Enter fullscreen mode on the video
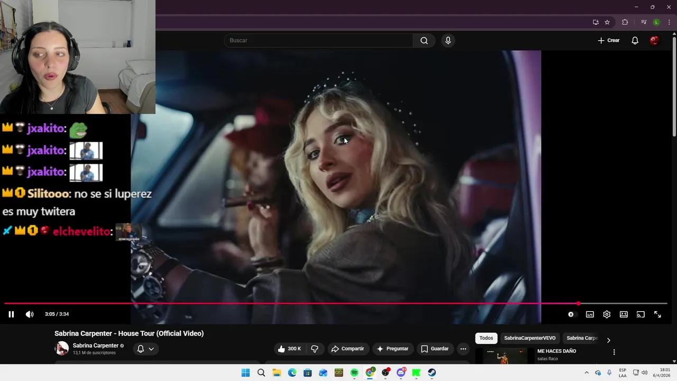677x381 pixels. click(x=657, y=314)
